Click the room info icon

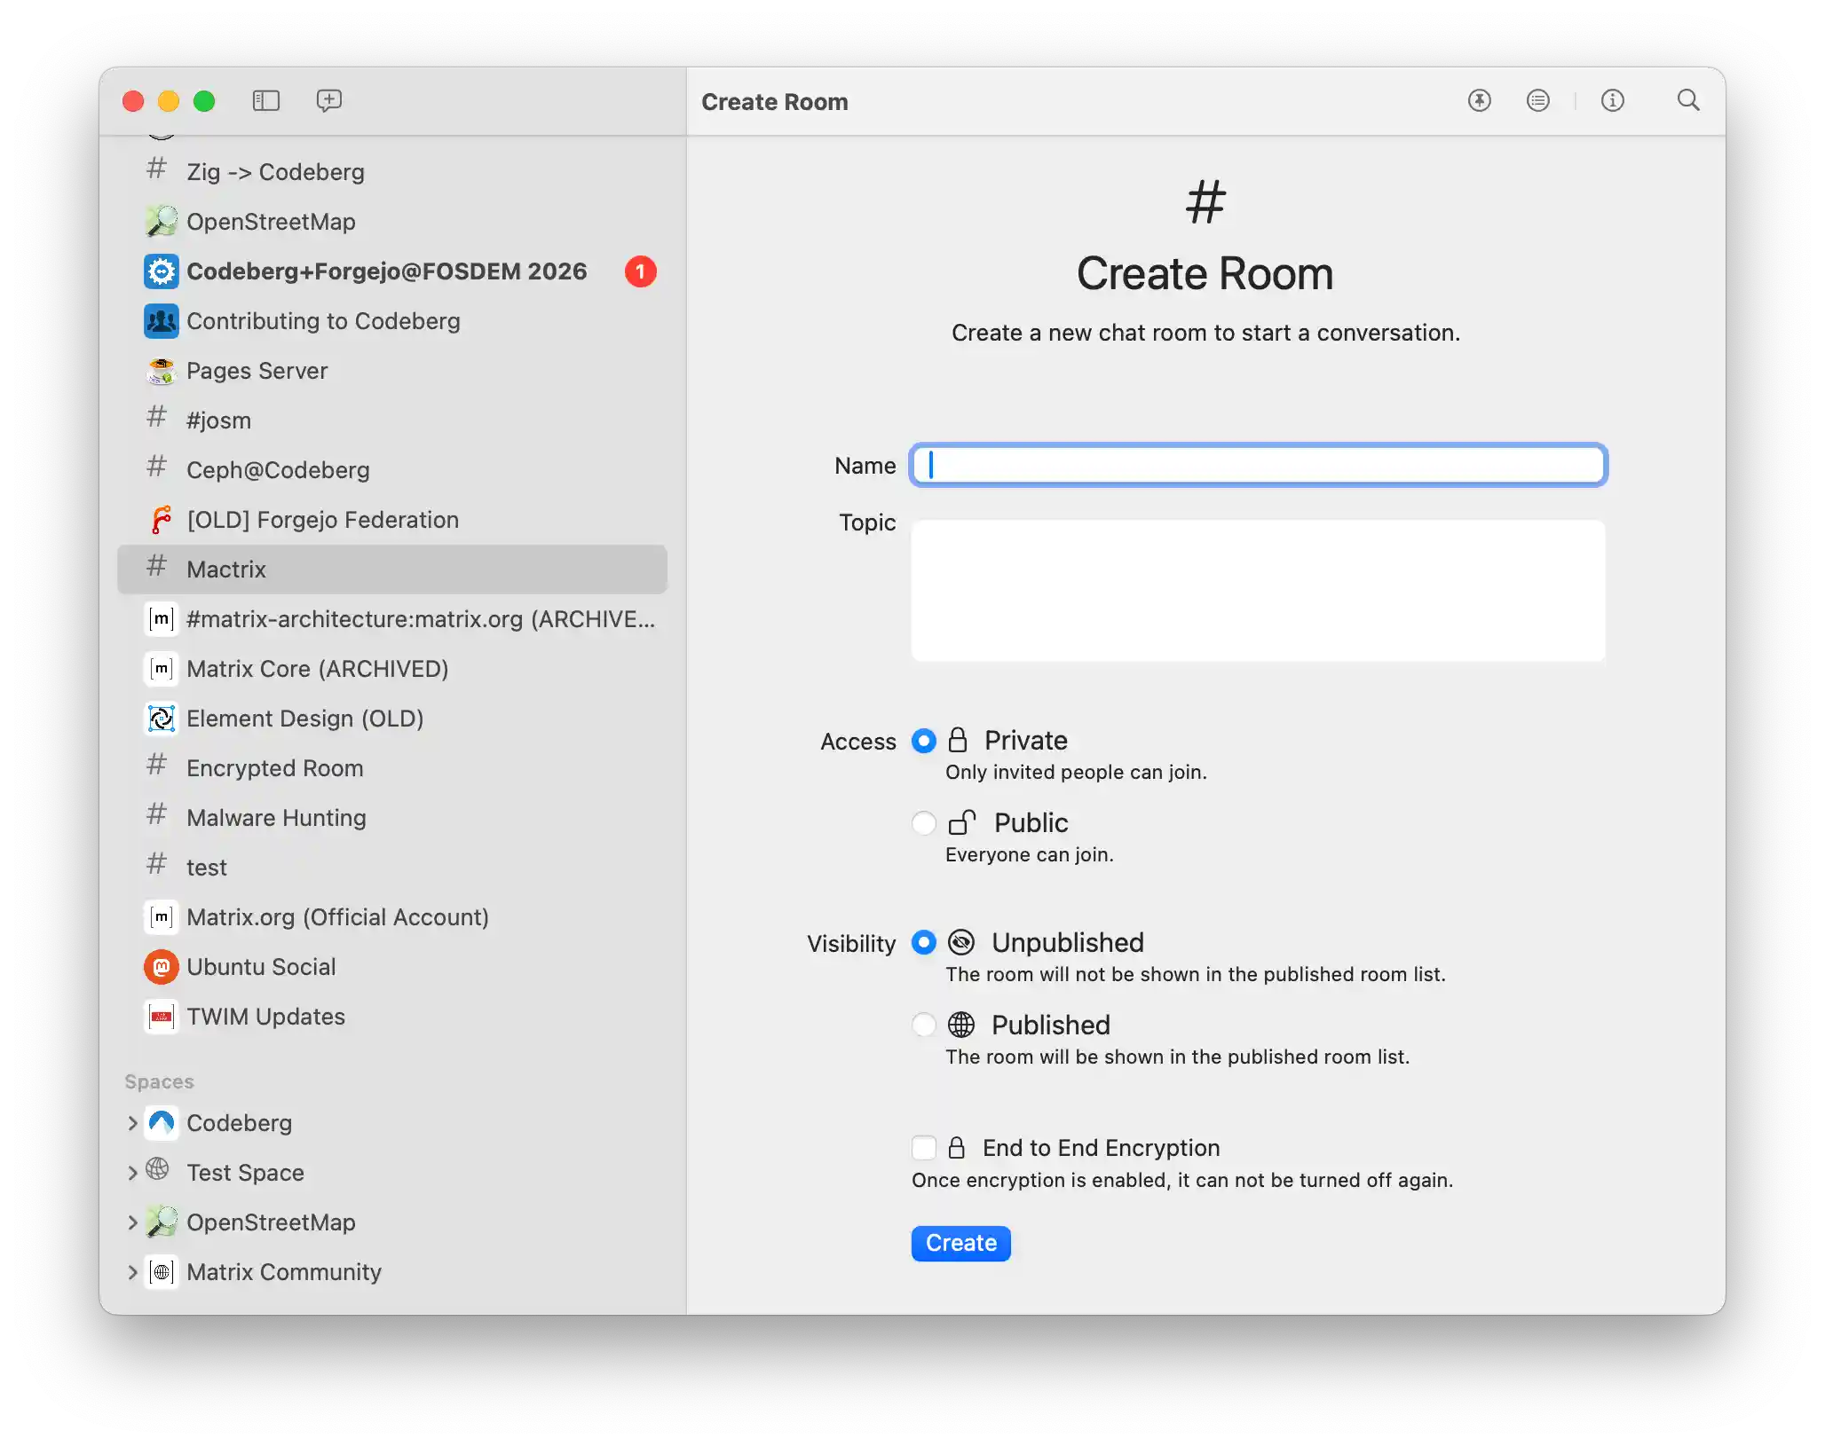(1613, 101)
